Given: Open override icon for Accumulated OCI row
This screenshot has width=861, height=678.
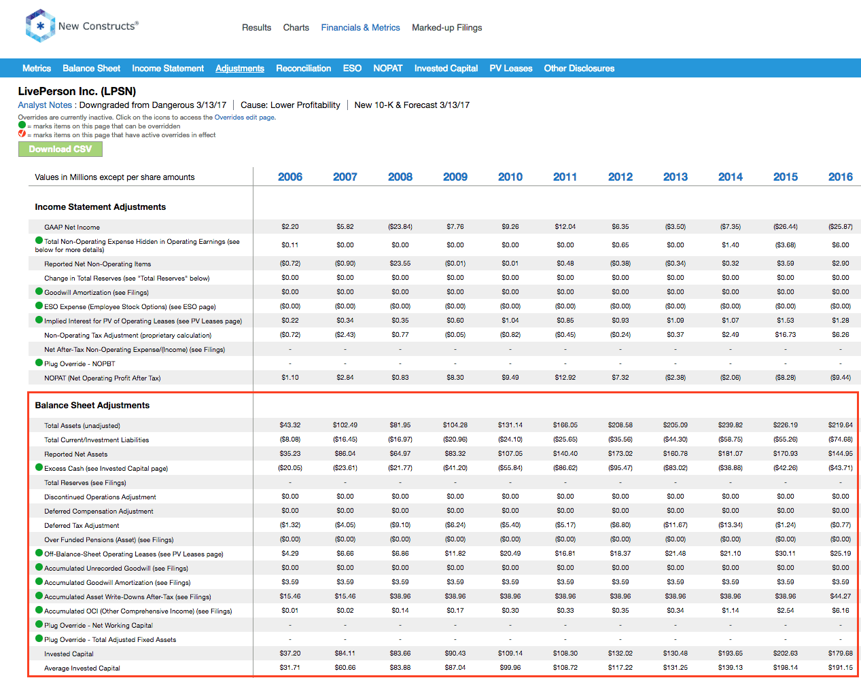Looking at the screenshot, I should pyautogui.click(x=39, y=610).
